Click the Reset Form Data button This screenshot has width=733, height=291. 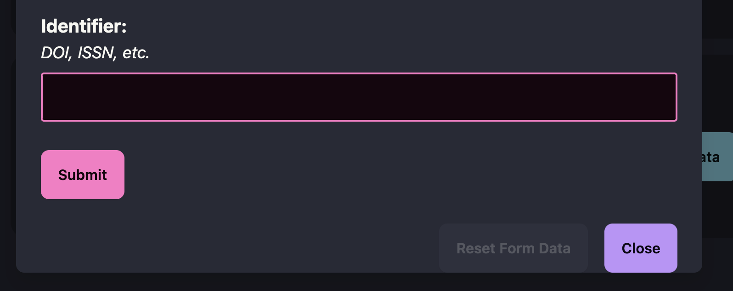point(513,248)
